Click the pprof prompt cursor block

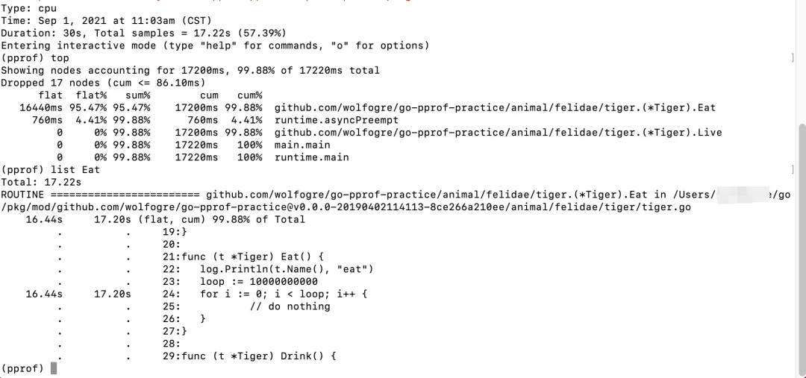(x=54, y=368)
